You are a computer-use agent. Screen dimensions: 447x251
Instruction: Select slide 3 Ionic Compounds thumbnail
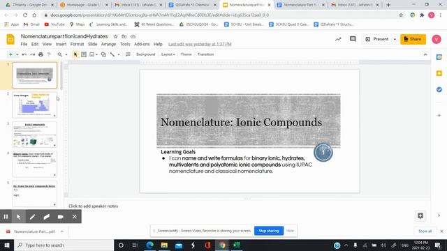pyautogui.click(x=35, y=135)
